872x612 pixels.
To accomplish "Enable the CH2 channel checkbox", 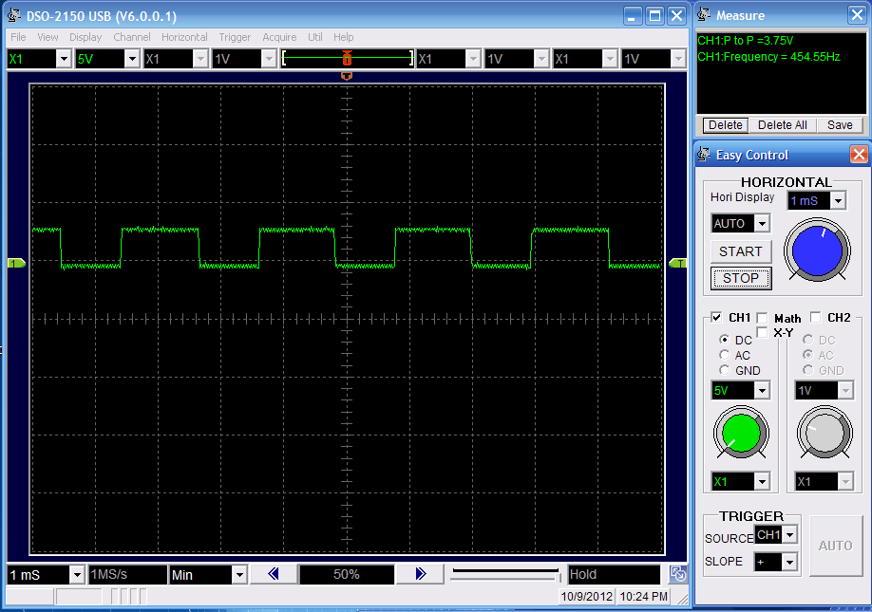I will coord(816,317).
